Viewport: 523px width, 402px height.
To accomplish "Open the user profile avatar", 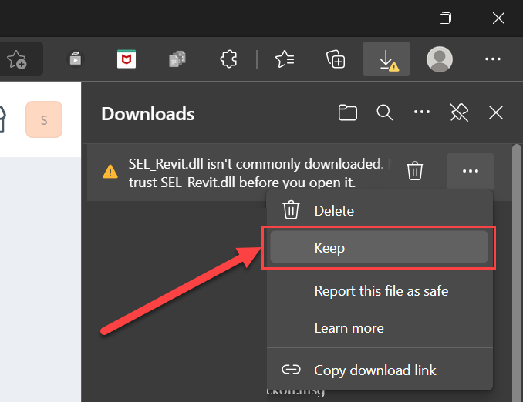I will (x=440, y=59).
